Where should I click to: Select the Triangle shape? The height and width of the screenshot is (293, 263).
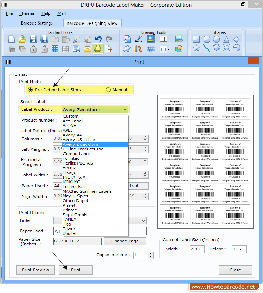pyautogui.click(x=227, y=39)
